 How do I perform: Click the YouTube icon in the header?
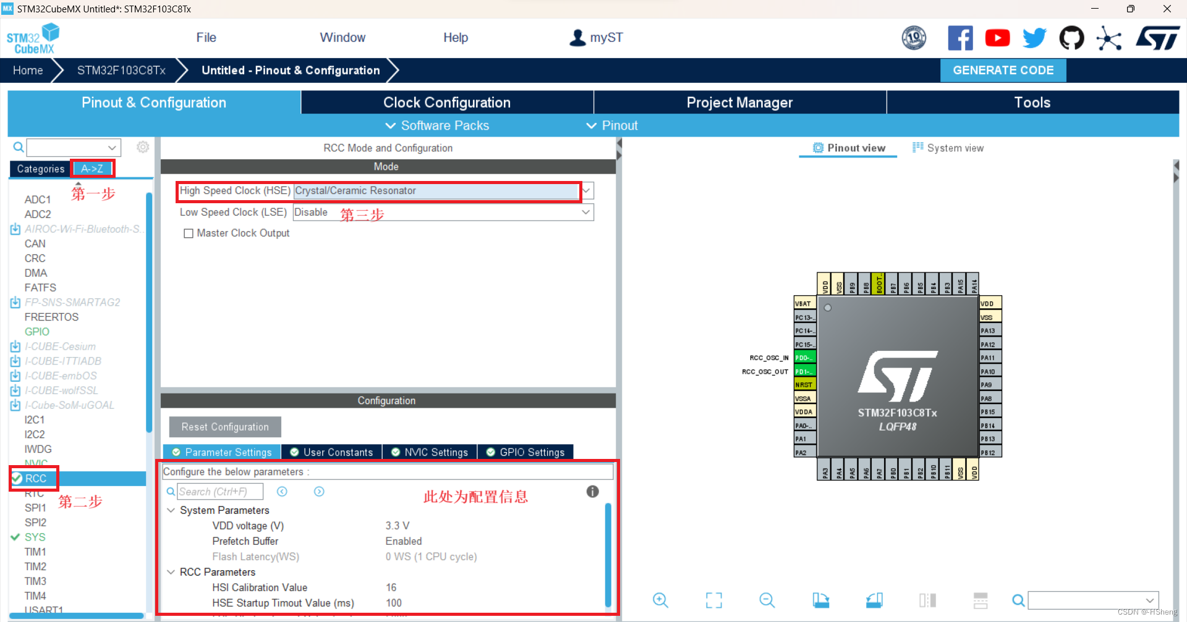pos(997,38)
